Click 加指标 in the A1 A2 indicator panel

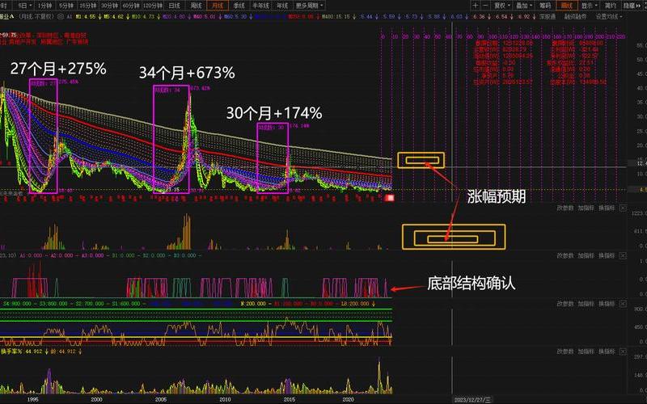[586, 255]
